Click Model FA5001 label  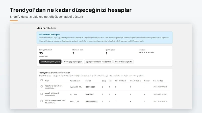click(50, 88)
